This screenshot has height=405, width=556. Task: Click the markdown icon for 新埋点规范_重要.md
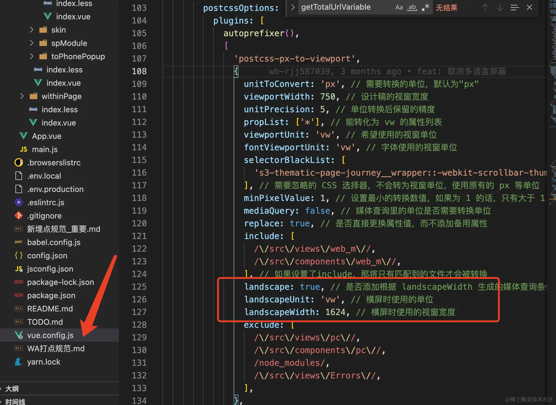click(x=19, y=229)
